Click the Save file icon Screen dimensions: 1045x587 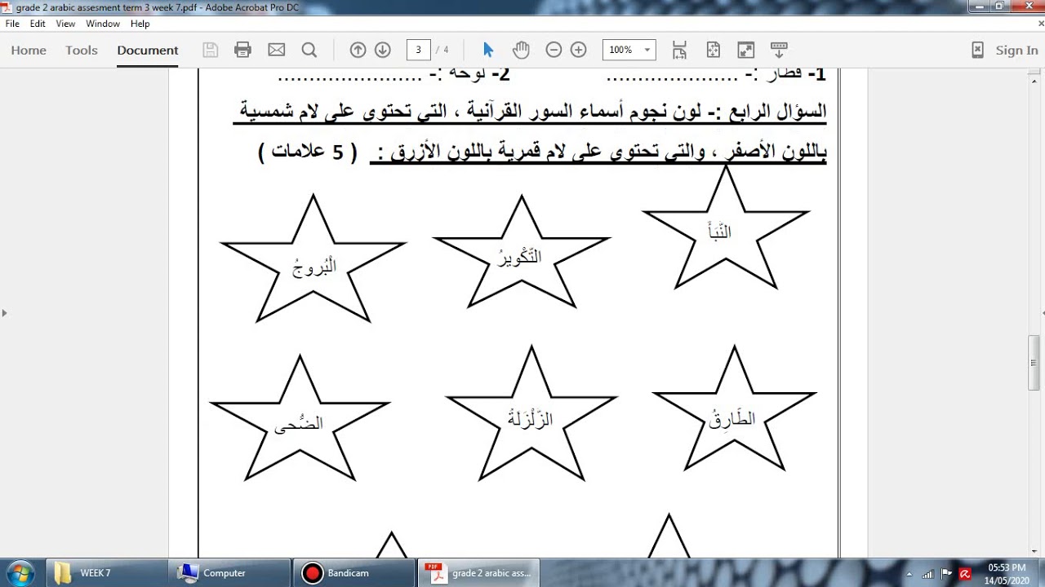[x=210, y=50]
